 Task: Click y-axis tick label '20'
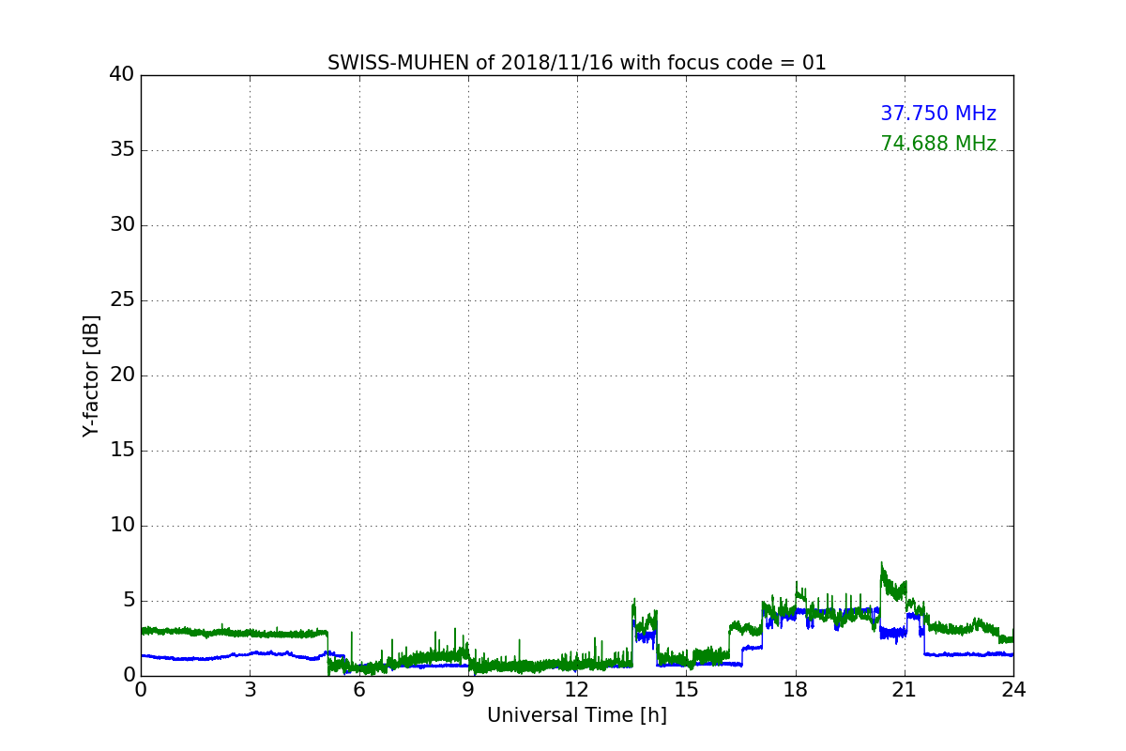(122, 375)
